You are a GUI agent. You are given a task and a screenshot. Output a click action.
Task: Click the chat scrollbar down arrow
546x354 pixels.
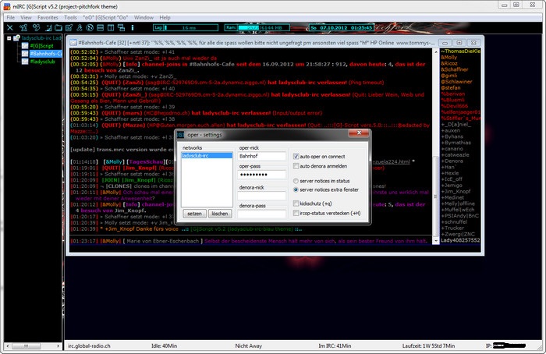[x=435, y=241]
